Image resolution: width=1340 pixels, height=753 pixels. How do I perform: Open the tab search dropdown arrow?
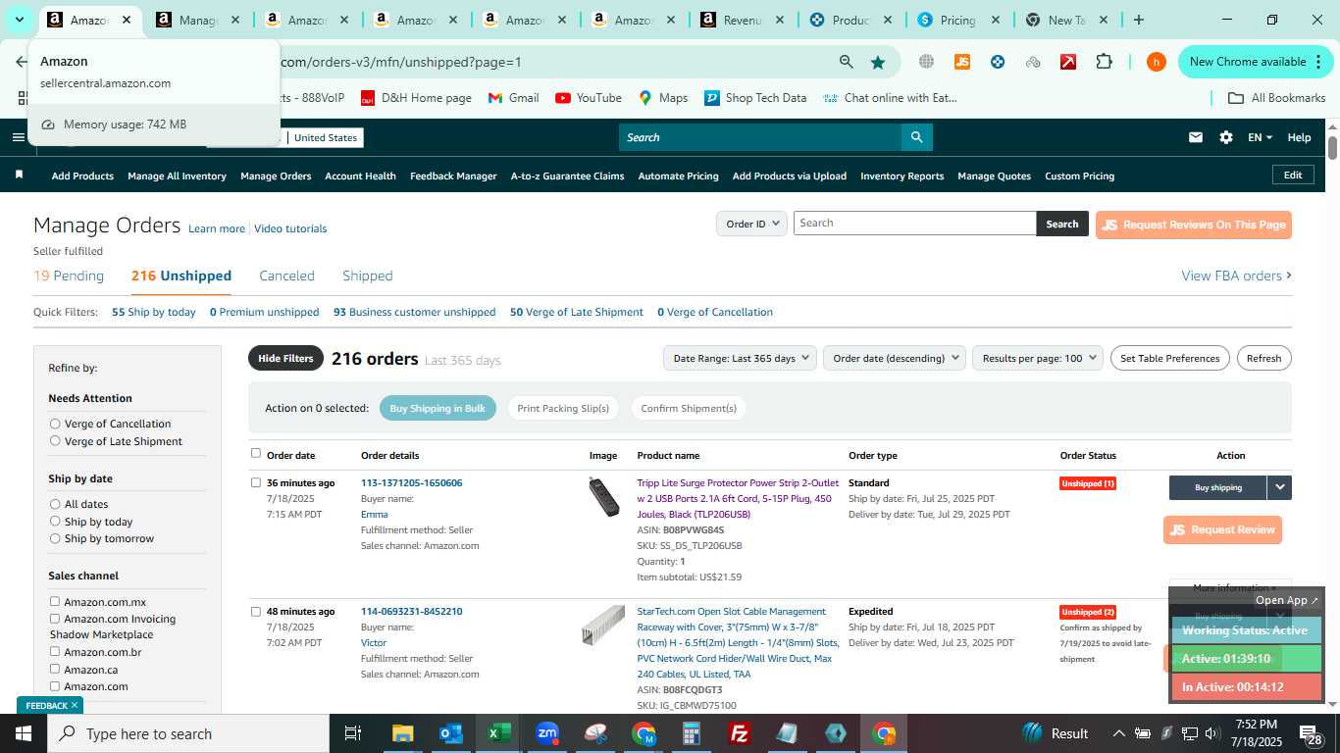coord(19,20)
